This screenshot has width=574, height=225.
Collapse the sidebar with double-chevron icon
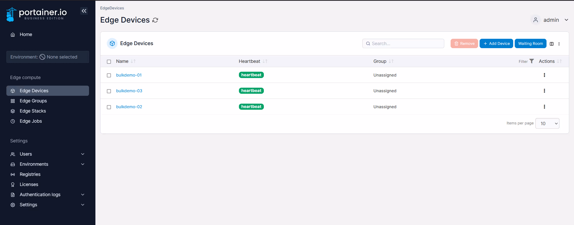pyautogui.click(x=84, y=11)
